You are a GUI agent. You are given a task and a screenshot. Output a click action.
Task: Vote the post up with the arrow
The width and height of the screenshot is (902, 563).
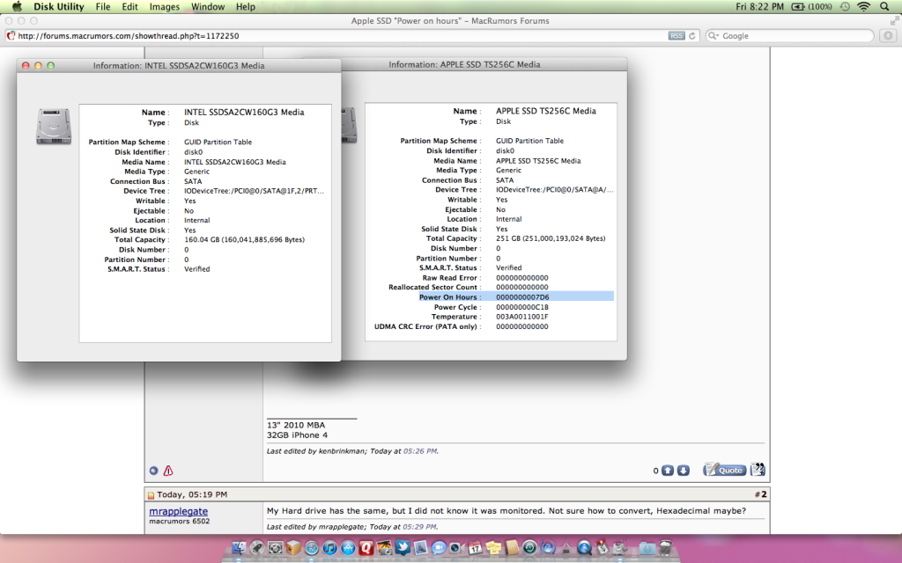668,471
